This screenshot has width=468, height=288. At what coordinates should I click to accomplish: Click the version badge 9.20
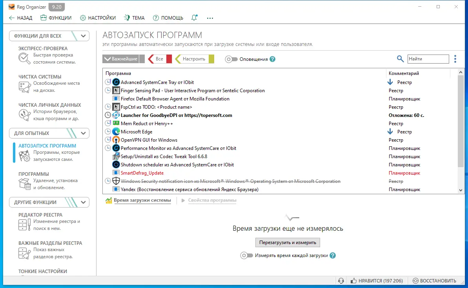tap(56, 7)
